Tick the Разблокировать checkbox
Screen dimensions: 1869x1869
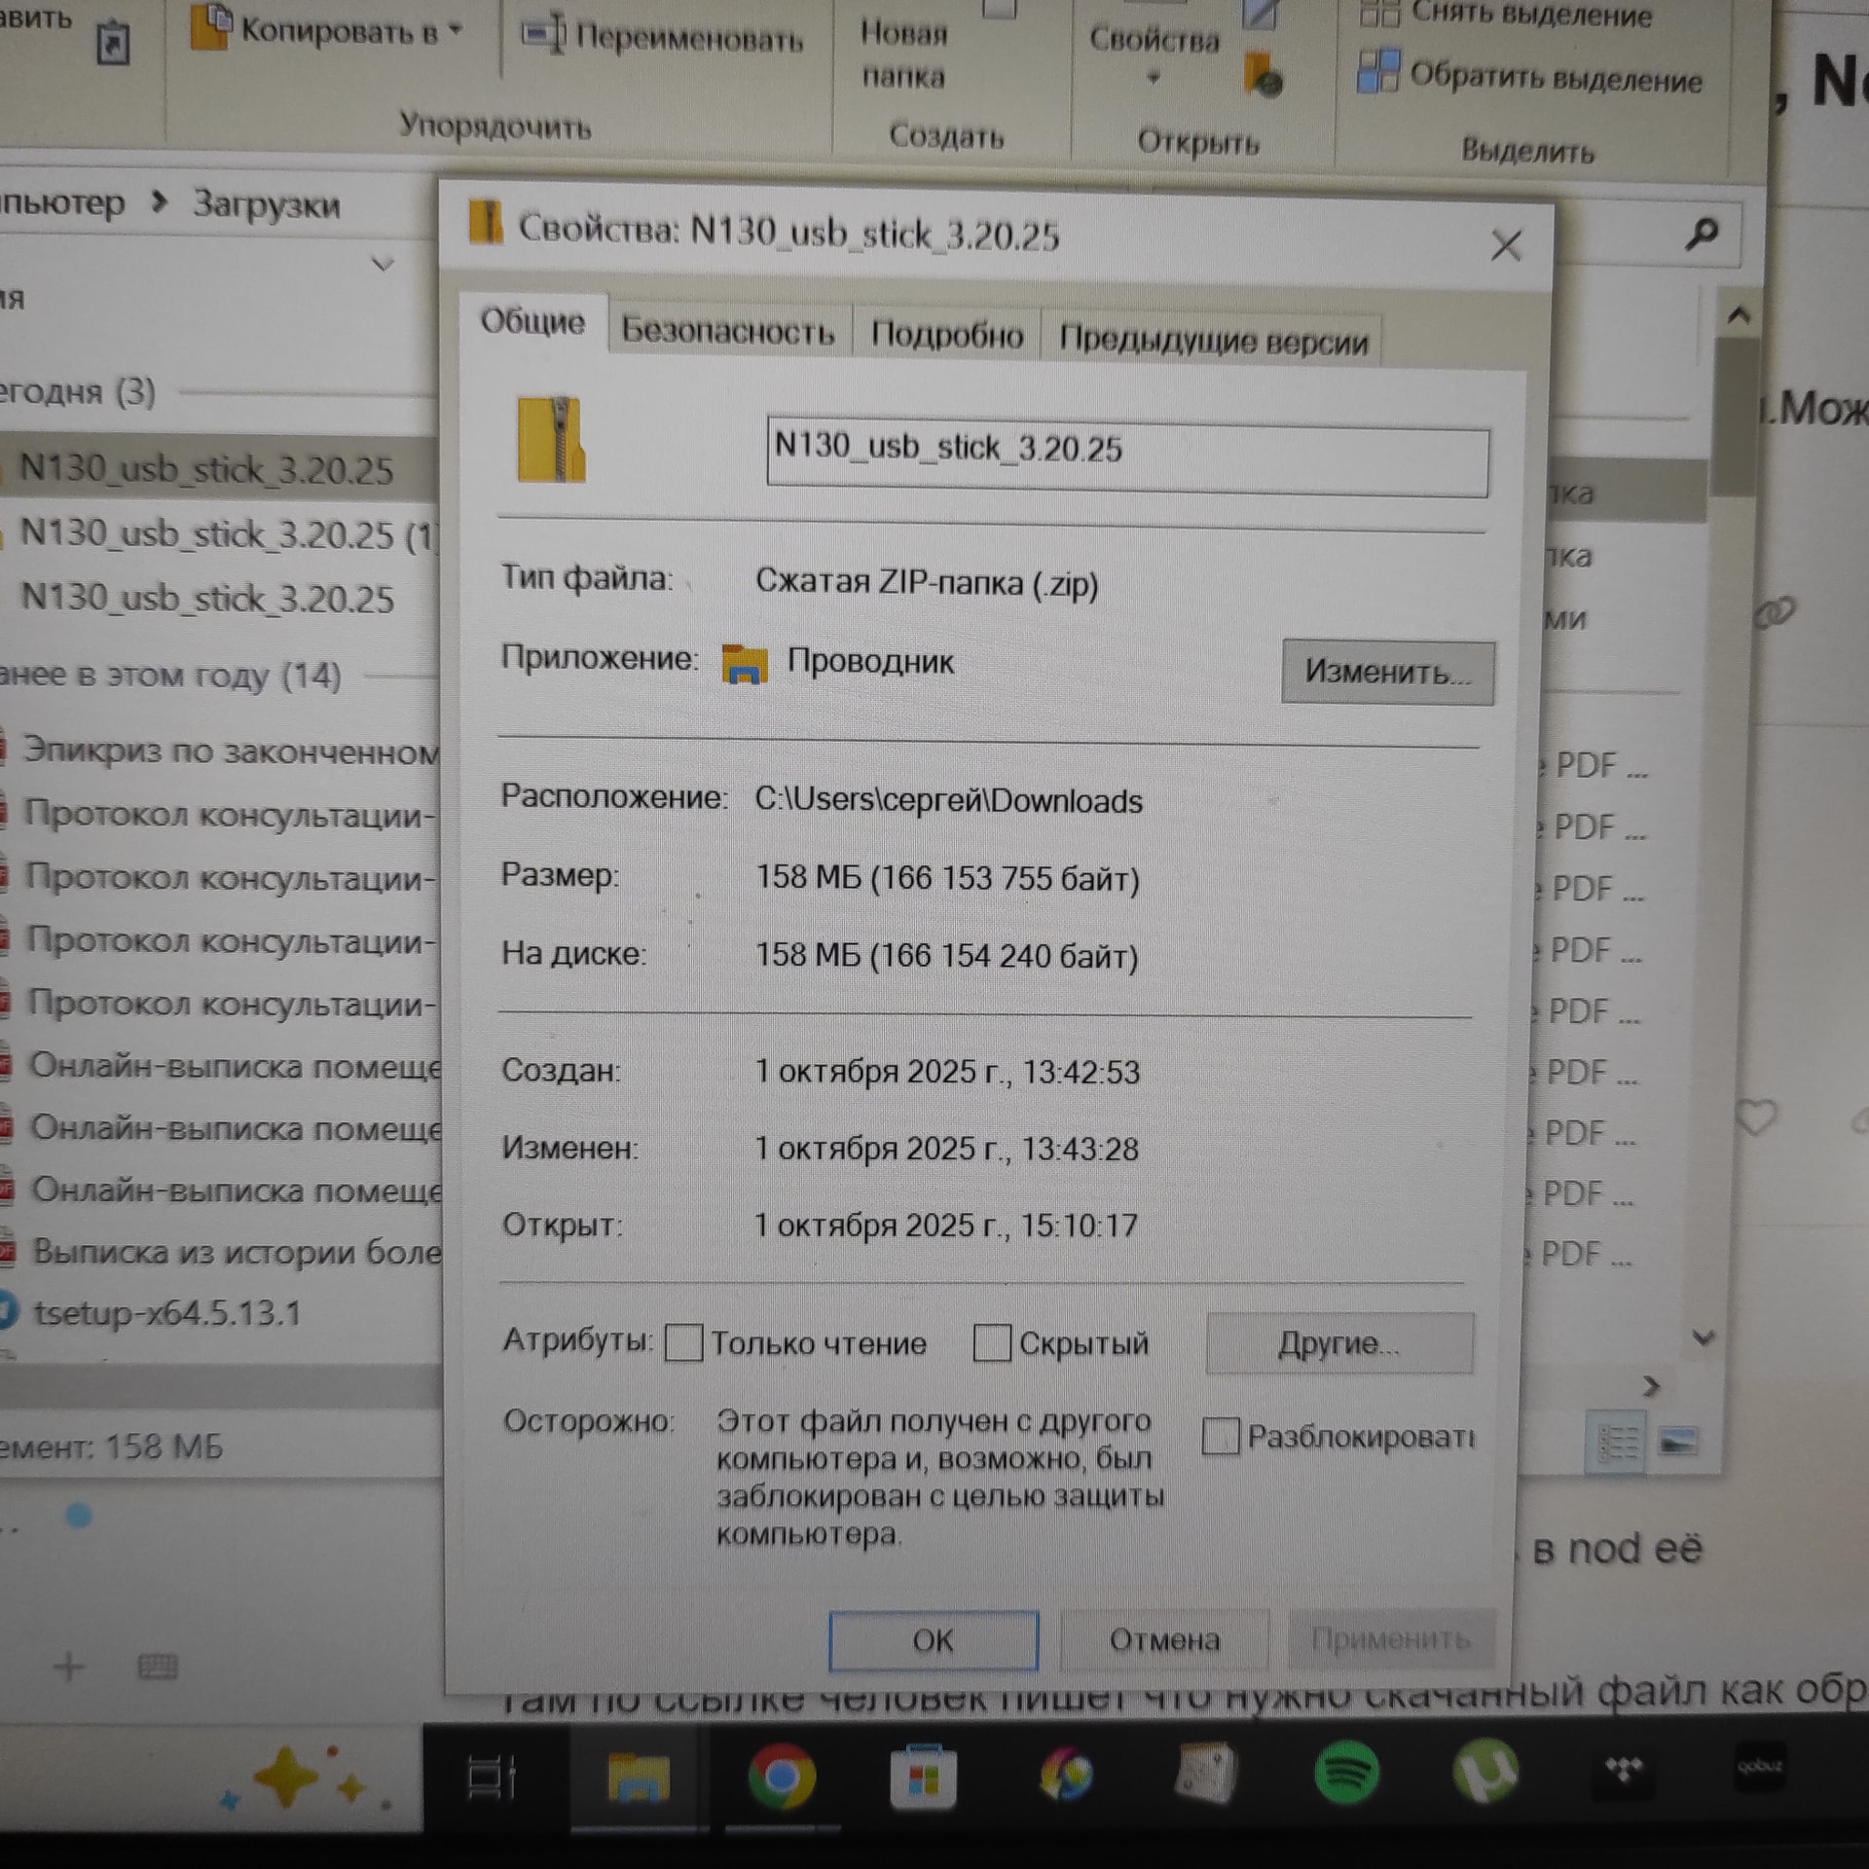point(1220,1436)
